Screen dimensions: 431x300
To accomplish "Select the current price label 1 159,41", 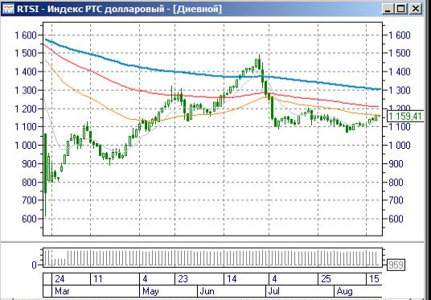I will (405, 117).
